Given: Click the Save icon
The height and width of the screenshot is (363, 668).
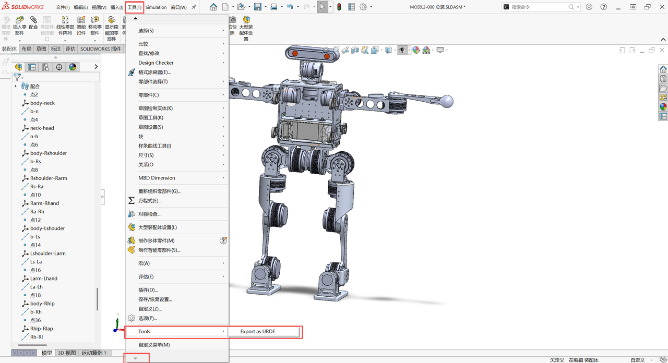Looking at the screenshot, I should [257, 7].
